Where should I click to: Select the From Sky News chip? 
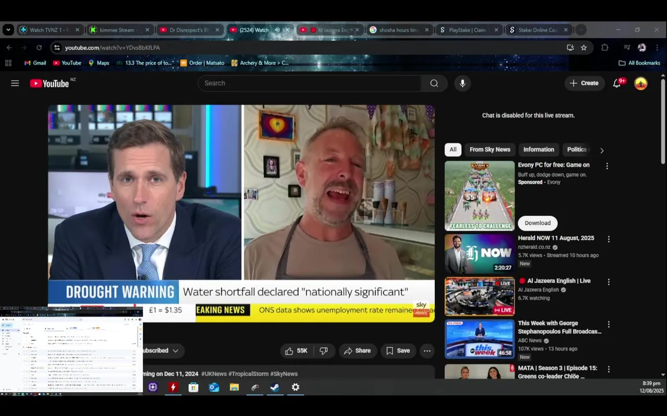point(490,150)
